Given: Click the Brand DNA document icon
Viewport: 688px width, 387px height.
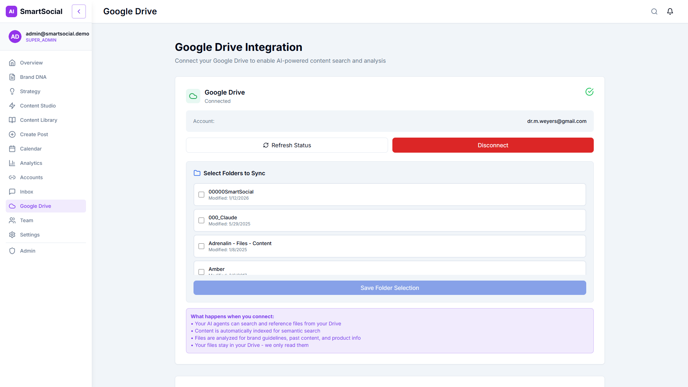Looking at the screenshot, I should click(12, 77).
